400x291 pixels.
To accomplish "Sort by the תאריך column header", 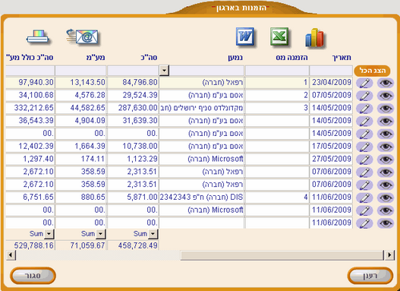I will click(x=342, y=58).
